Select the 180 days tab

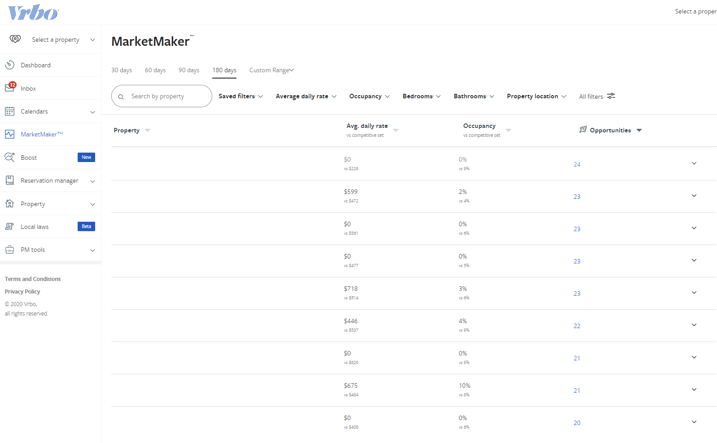(224, 70)
